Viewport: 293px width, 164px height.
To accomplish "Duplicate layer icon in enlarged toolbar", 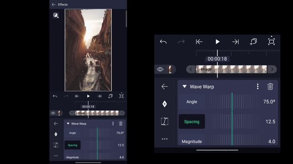I will pyautogui.click(x=253, y=41).
